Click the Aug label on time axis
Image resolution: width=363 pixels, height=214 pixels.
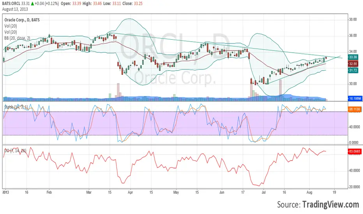click(309, 192)
